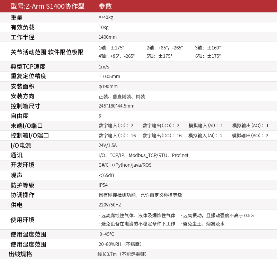This screenshot has width=277, height=259.
Task: Click the 线长3.7m cable spec text
Action: pyautogui.click(x=122, y=254)
